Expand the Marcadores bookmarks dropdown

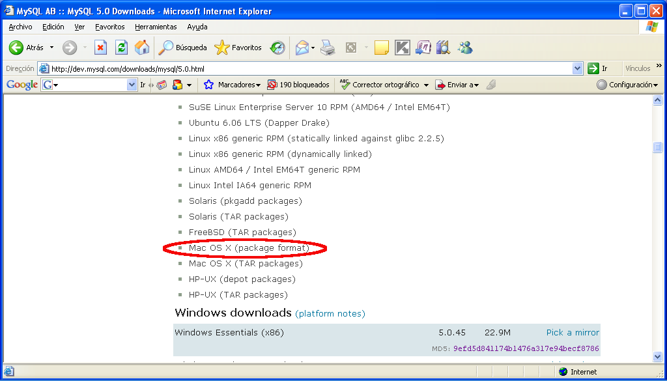(233, 85)
